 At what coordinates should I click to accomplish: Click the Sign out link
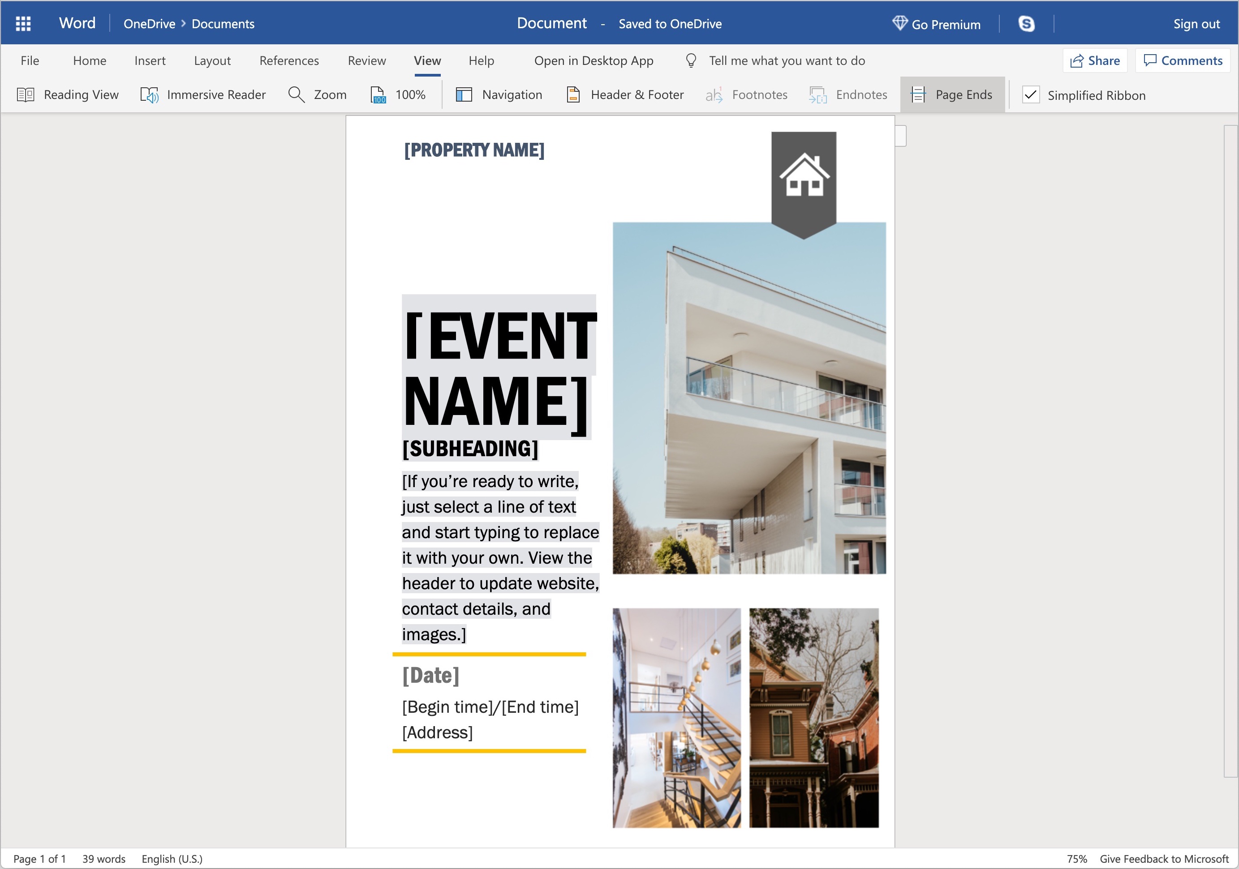1196,24
